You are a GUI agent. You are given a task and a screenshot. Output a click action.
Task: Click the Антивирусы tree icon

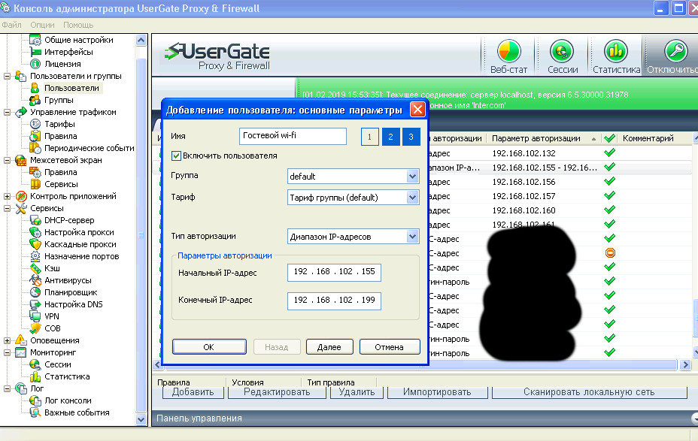tap(35, 280)
